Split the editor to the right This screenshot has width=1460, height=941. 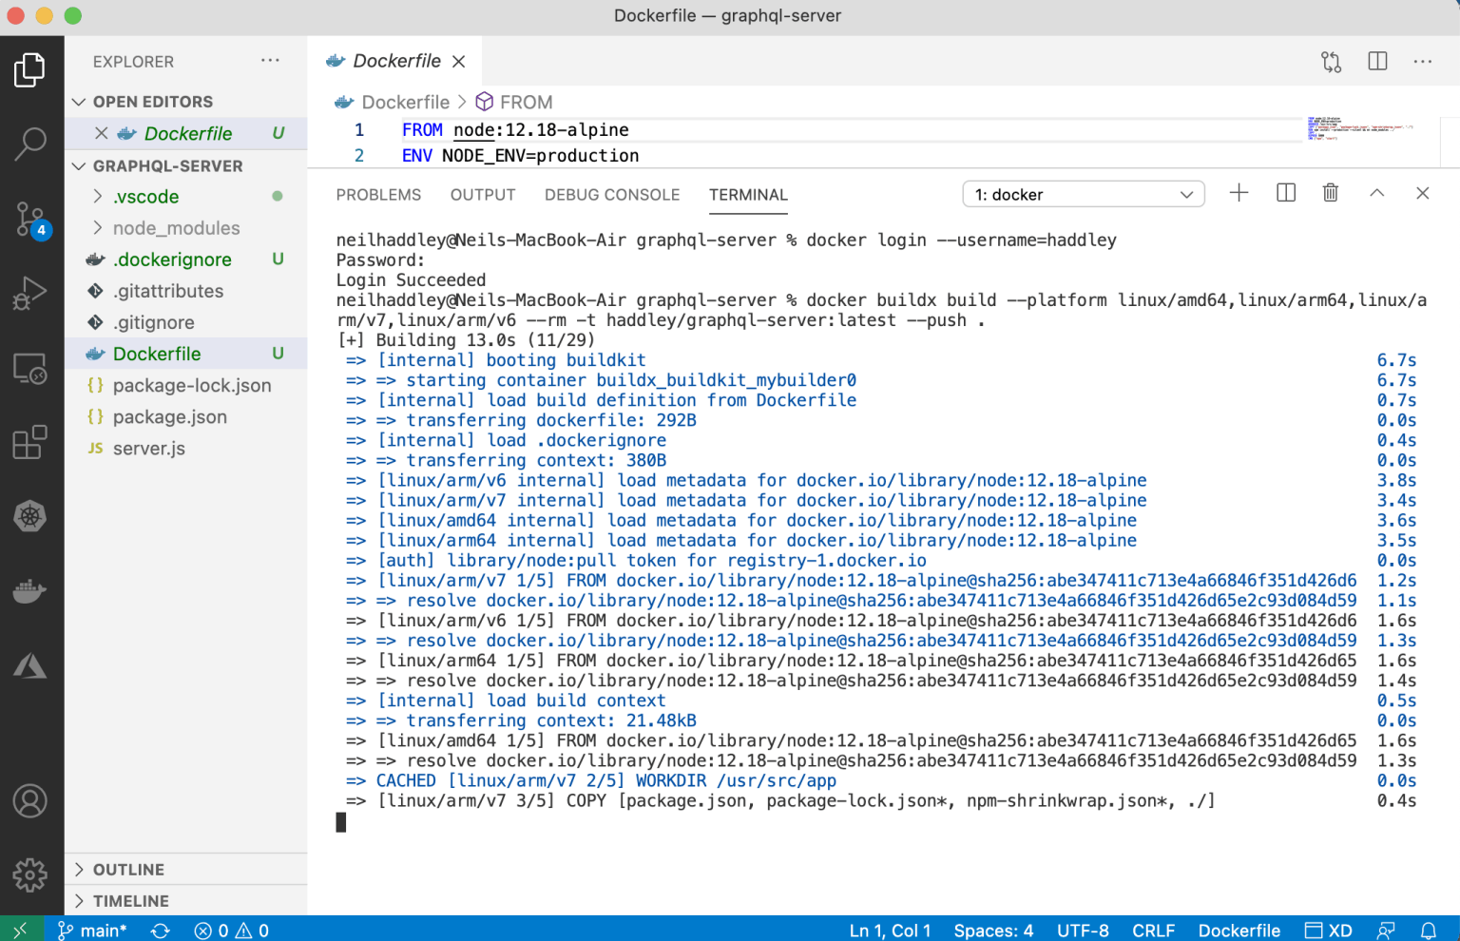(1377, 61)
